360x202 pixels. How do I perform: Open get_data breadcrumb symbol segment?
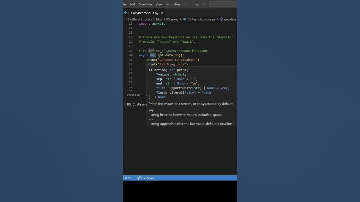(230, 19)
